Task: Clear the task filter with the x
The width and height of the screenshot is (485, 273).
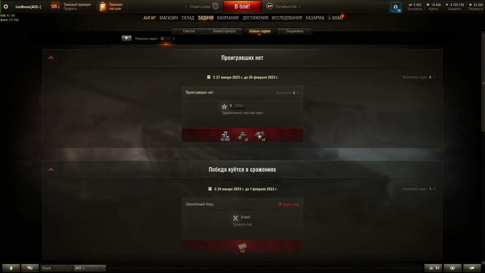Action: 174,38
